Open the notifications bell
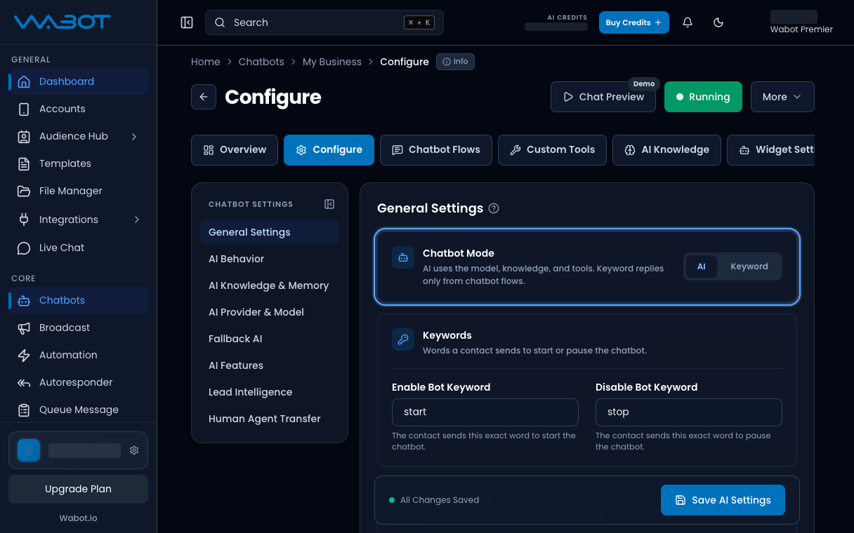This screenshot has width=854, height=533. pyautogui.click(x=688, y=22)
